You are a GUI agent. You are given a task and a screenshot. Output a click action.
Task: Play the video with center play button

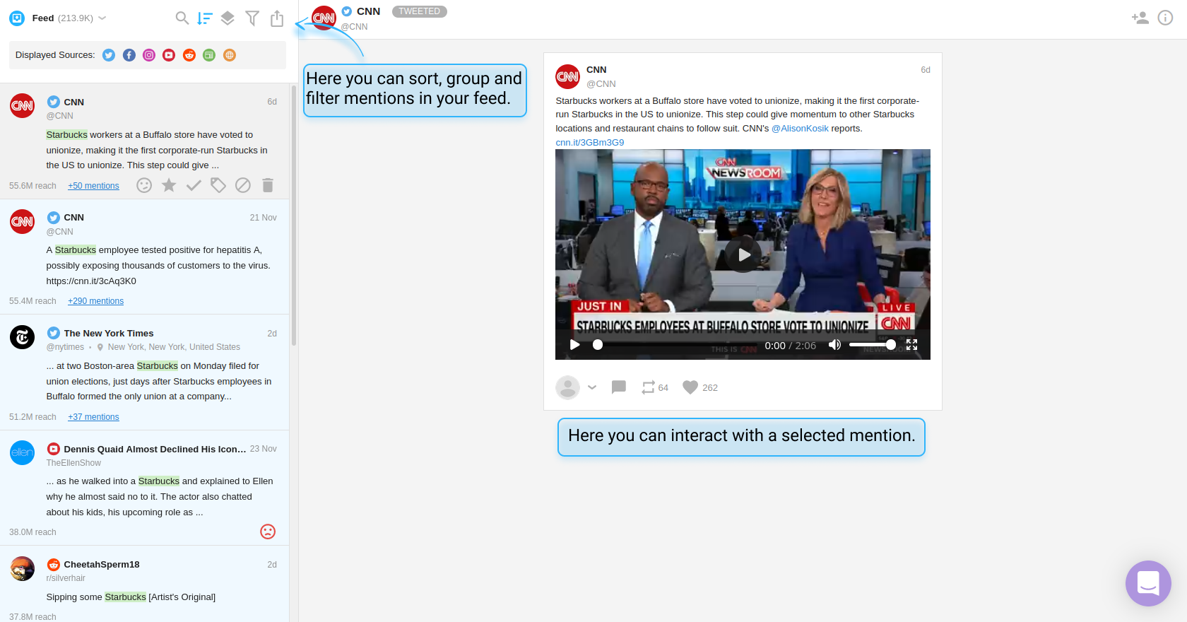(743, 255)
